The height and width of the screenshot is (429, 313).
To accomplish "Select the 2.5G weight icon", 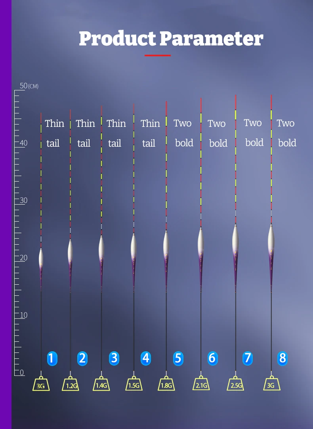I will 235,383.
